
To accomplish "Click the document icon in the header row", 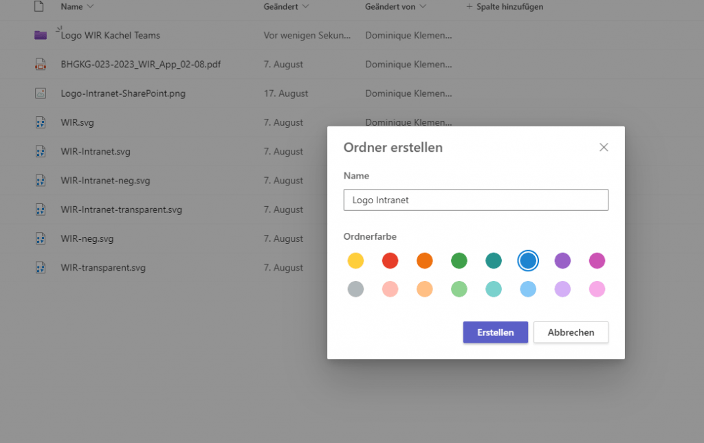I will pyautogui.click(x=38, y=7).
